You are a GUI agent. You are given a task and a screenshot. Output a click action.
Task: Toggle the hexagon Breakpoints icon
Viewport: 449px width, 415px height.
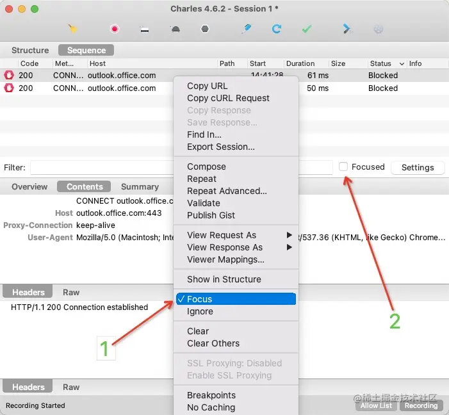pyautogui.click(x=205, y=29)
